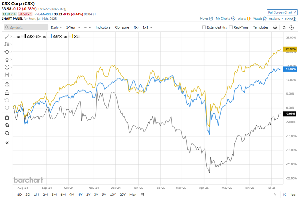299x198 pixels.
Task: Select the measure range tool
Action: pos(7,75)
